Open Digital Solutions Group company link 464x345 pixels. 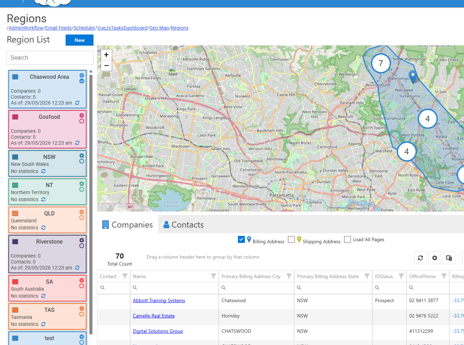[158, 331]
